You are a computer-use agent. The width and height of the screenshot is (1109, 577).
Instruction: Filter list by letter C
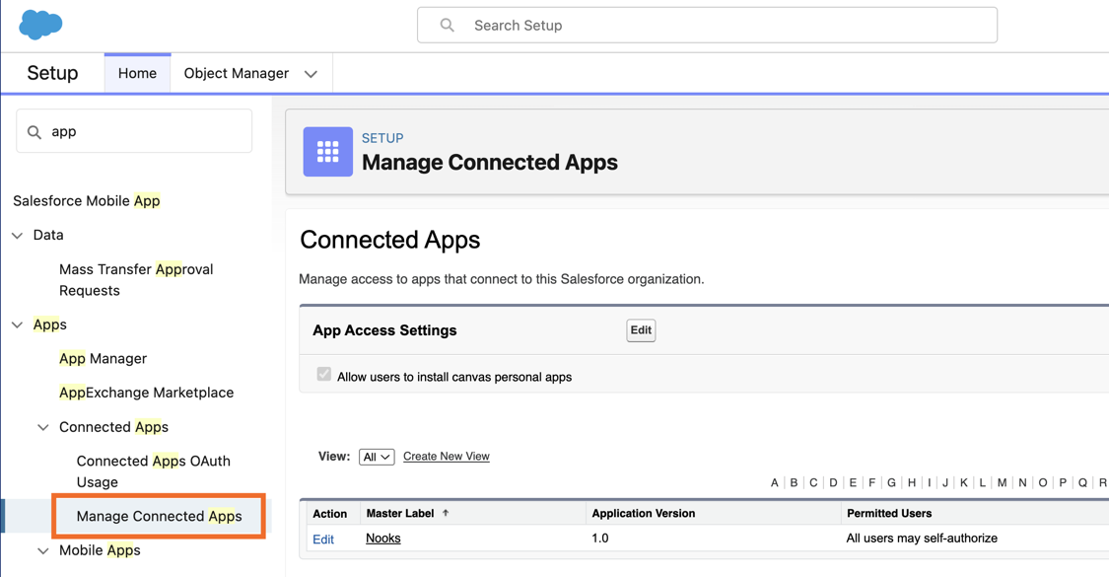pos(813,483)
